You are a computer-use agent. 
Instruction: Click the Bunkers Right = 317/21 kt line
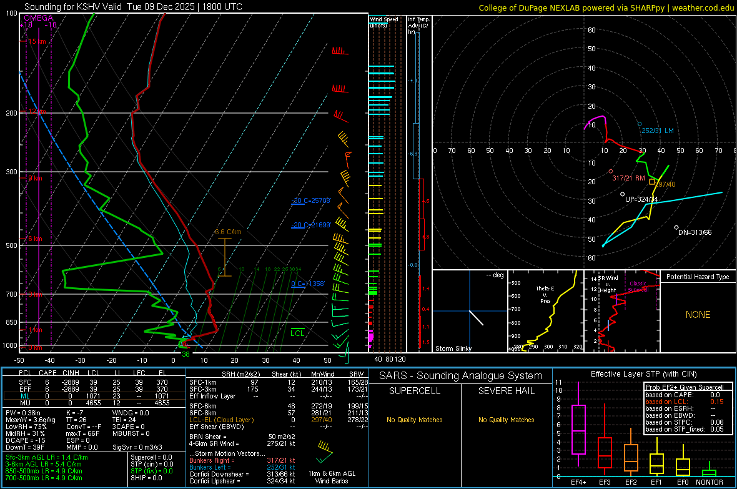pyautogui.click(x=242, y=460)
